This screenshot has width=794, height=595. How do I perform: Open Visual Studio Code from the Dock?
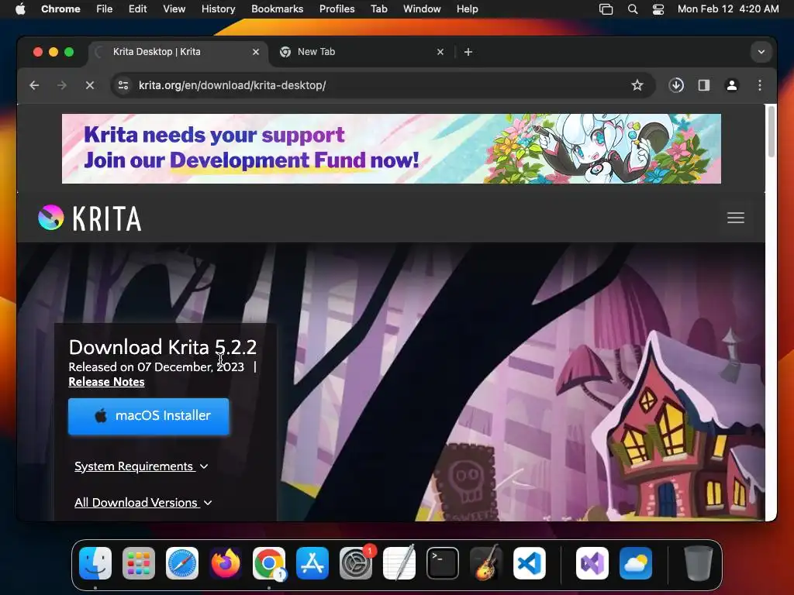coord(530,563)
